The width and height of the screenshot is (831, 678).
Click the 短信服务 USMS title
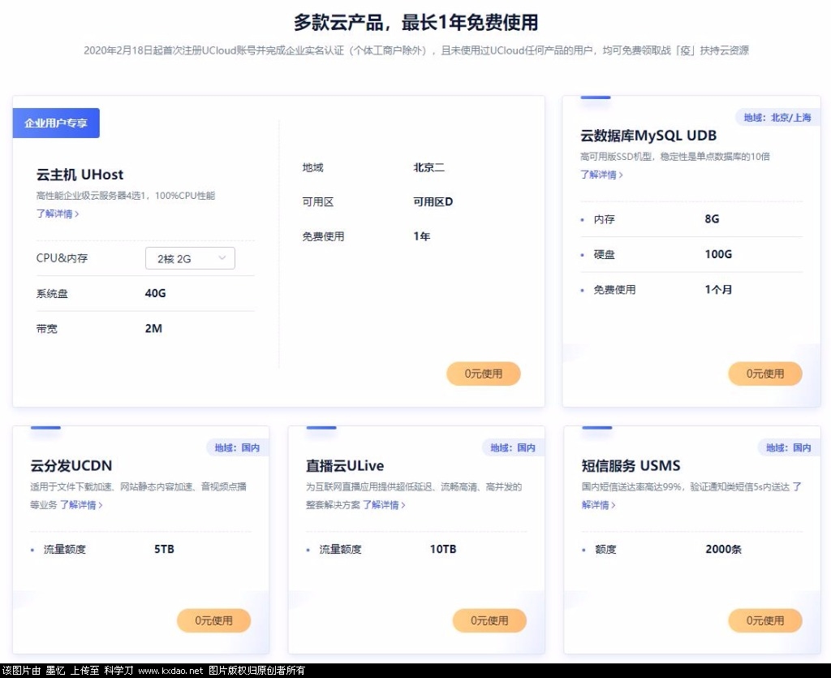coord(631,466)
